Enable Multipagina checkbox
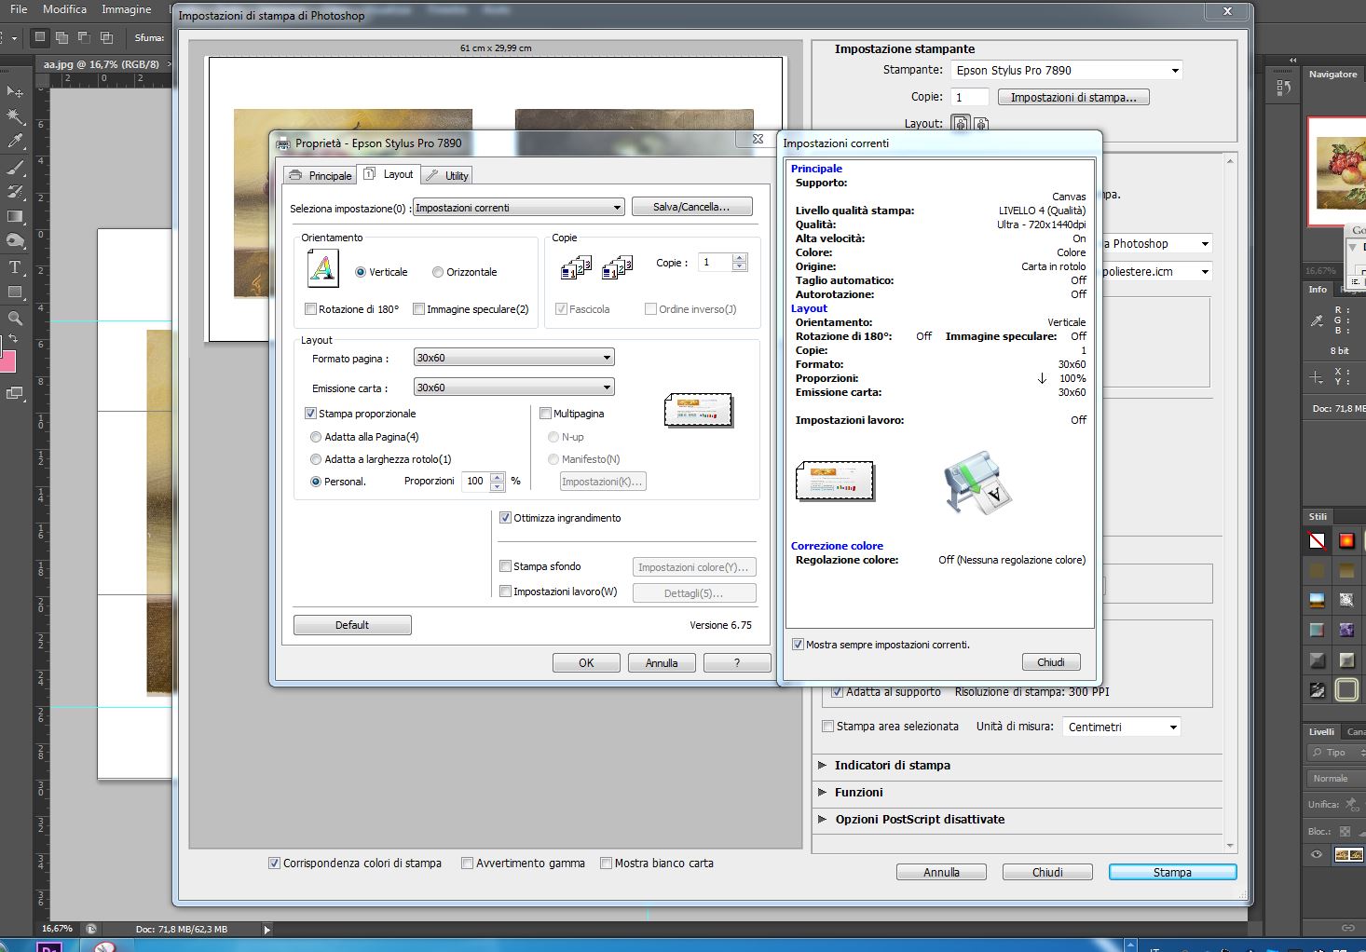1366x952 pixels. click(x=546, y=414)
